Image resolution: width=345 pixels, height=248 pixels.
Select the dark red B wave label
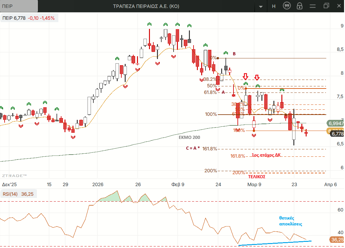pyautogui.click(x=234, y=54)
